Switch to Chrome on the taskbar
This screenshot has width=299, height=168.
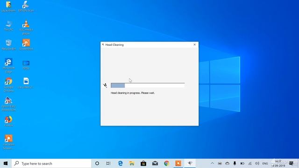pyautogui.click(x=167, y=163)
